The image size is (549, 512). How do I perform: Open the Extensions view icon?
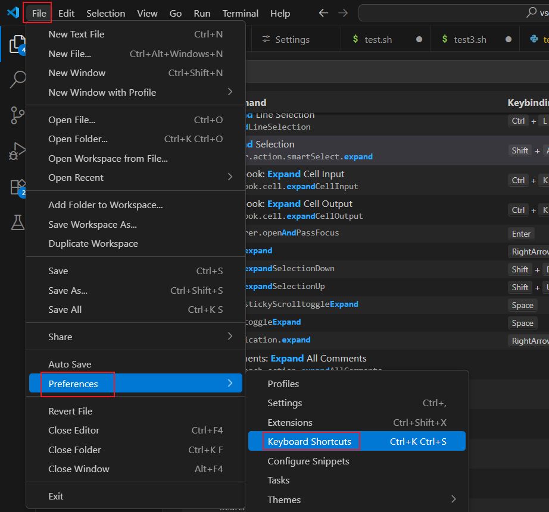pyautogui.click(x=17, y=187)
